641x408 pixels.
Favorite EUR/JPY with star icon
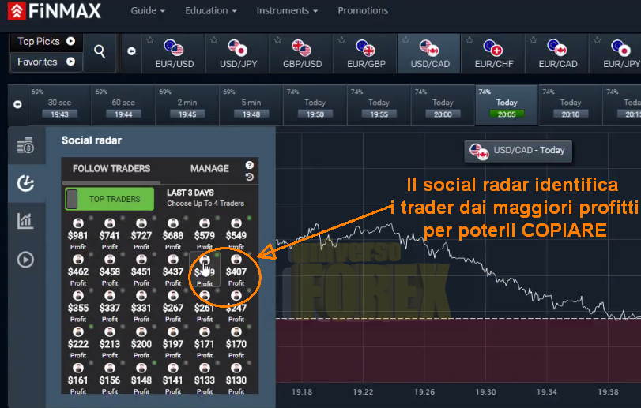tap(598, 40)
